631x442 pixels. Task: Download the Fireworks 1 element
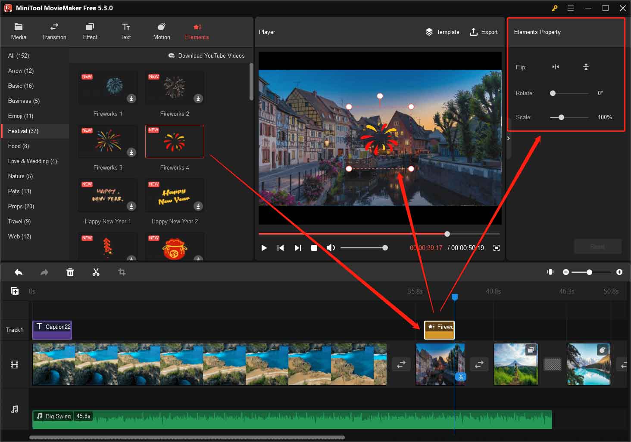131,99
